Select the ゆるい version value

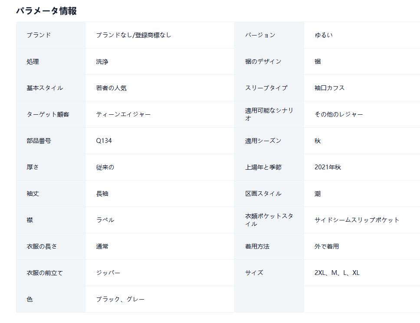tap(324, 35)
